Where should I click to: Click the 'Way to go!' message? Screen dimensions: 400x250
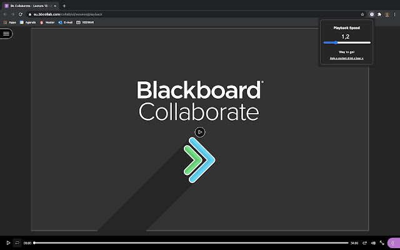pyautogui.click(x=346, y=52)
